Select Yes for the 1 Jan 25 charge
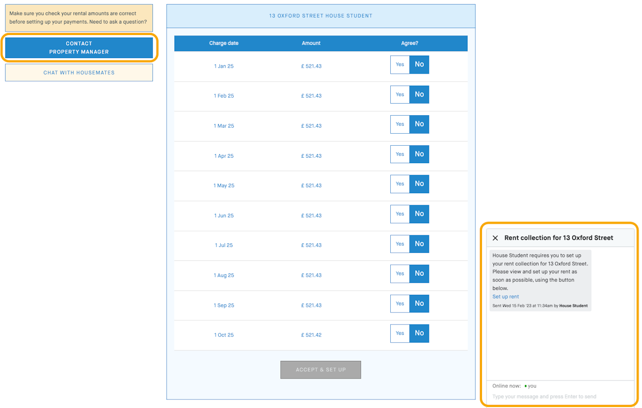Screen dimensions: 642x408 pos(400,65)
